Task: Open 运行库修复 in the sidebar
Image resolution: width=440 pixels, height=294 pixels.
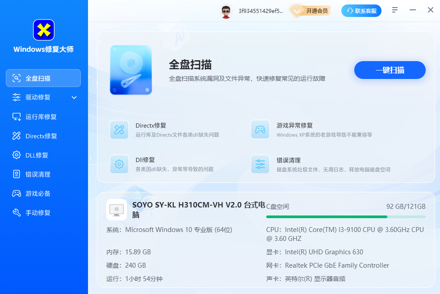Action: pyautogui.click(x=41, y=117)
